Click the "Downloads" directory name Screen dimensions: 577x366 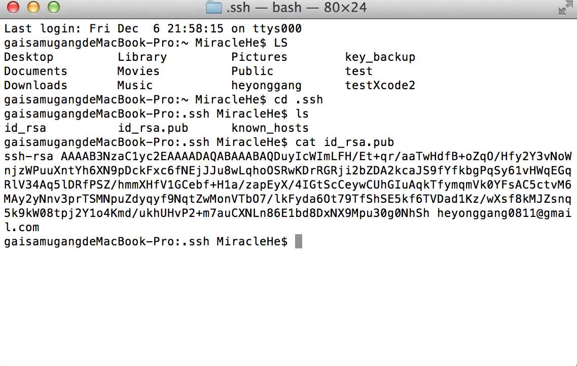pyautogui.click(x=35, y=86)
